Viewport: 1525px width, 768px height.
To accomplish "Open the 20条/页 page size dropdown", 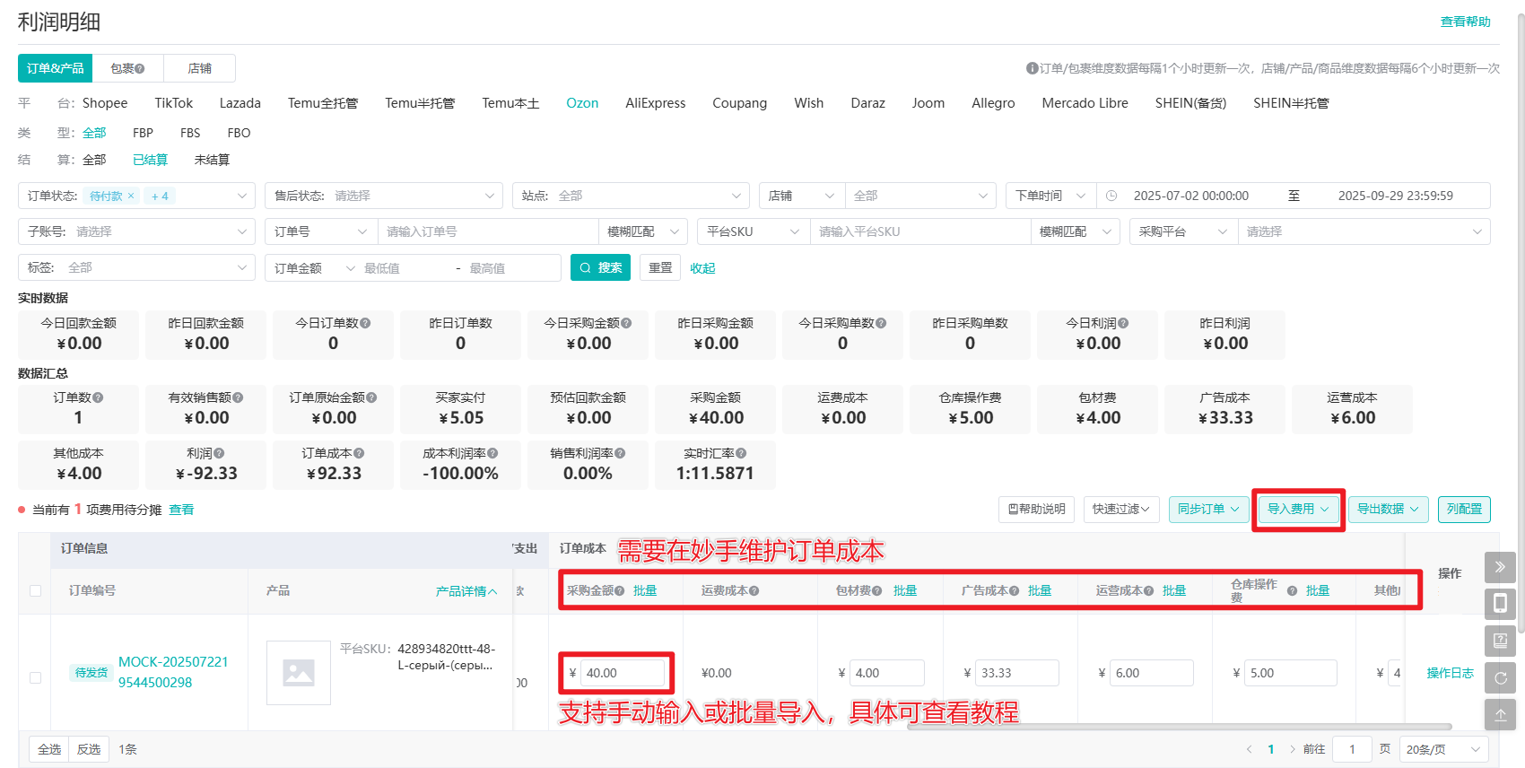I will pyautogui.click(x=1443, y=749).
